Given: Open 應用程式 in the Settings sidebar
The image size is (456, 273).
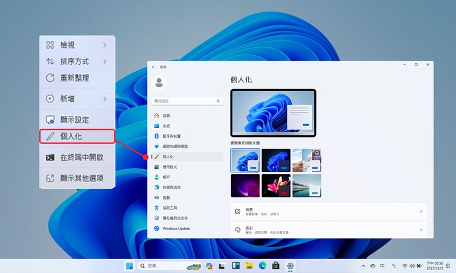Looking at the screenshot, I should click(x=187, y=167).
